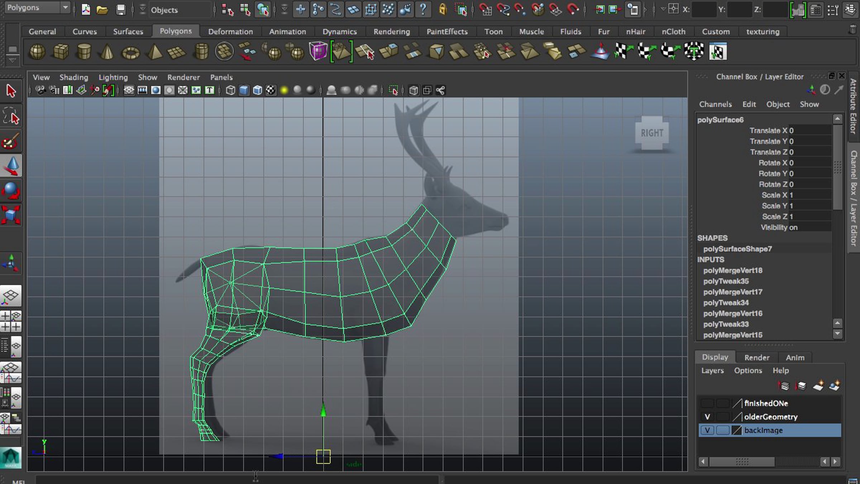Toggle visibility of olderGeometry layer
Viewport: 860px width, 484px height.
pyautogui.click(x=707, y=417)
